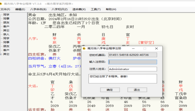Screen dimensions: 195x111
Task: Click the 二零二四年 year heading
Action: tap(54, 27)
